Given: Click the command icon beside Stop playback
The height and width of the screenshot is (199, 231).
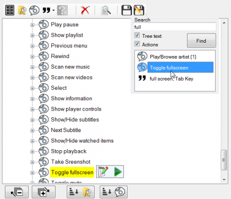Looking at the screenshot, I should pyautogui.click(x=43, y=151).
